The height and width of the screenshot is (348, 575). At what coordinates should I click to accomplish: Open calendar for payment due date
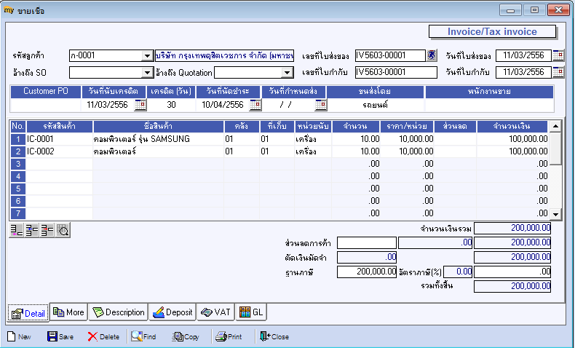[255, 105]
